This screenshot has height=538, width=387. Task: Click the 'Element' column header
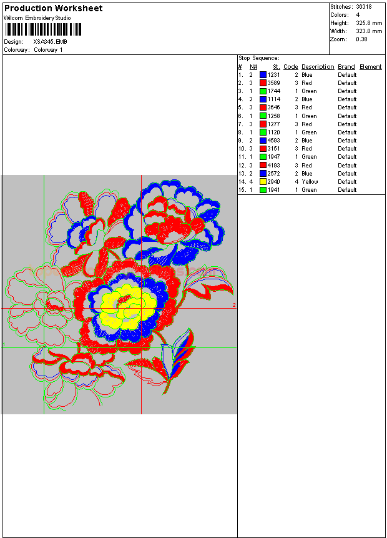coord(371,67)
